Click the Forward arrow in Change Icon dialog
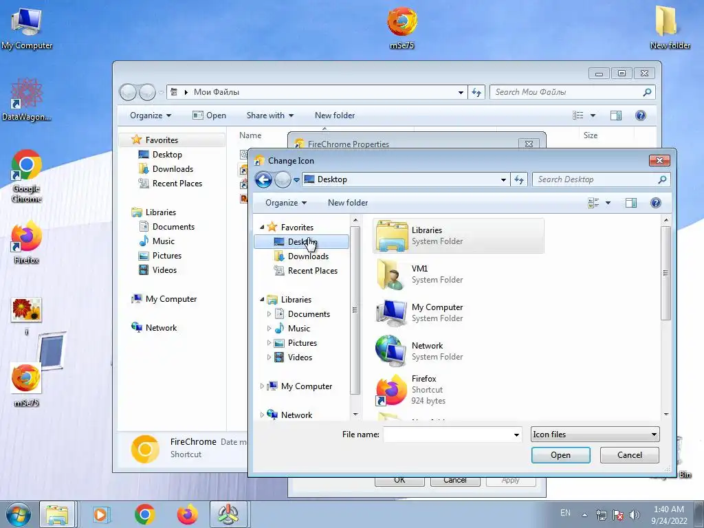 pos(283,179)
